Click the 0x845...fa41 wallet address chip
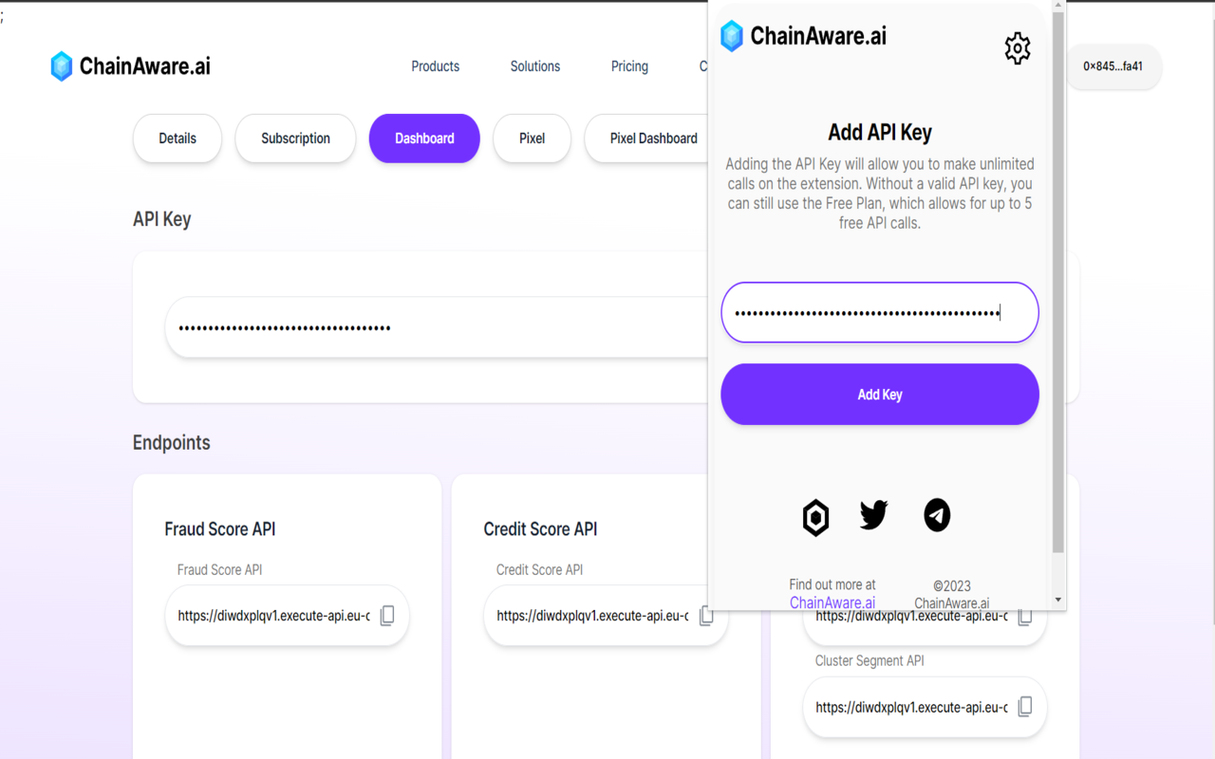 tap(1112, 66)
